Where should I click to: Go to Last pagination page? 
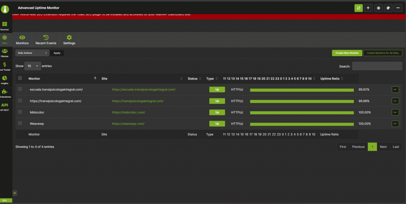click(396, 147)
